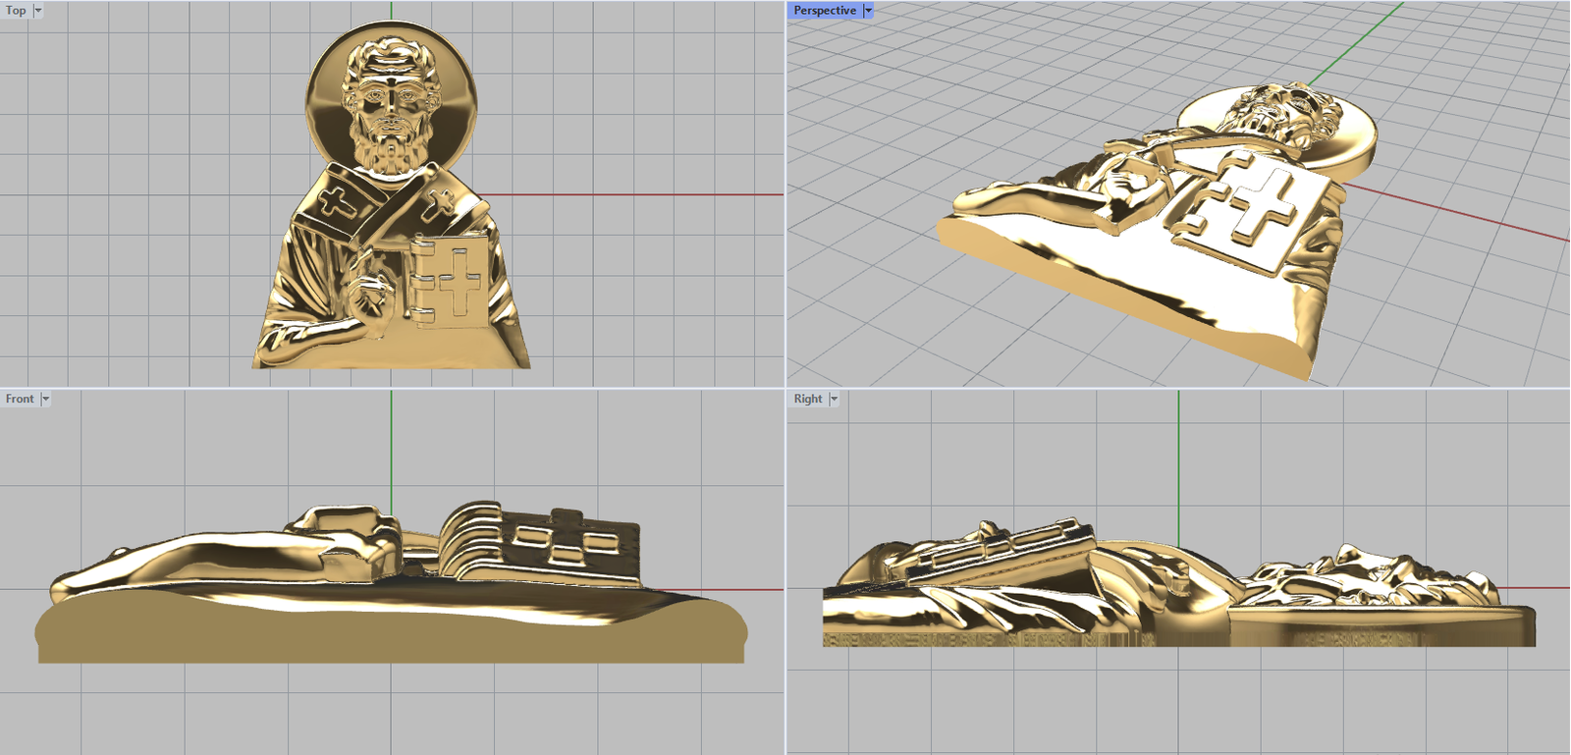This screenshot has height=755, width=1571.
Task: Select the large cross in Perspective viewport
Action: (1257, 206)
